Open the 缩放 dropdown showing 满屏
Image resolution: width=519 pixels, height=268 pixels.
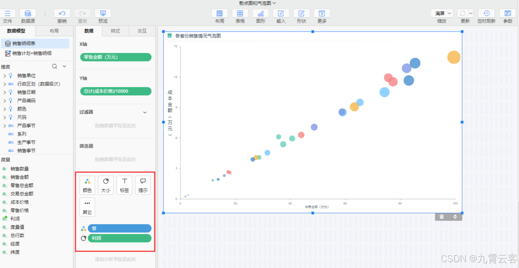442,13
